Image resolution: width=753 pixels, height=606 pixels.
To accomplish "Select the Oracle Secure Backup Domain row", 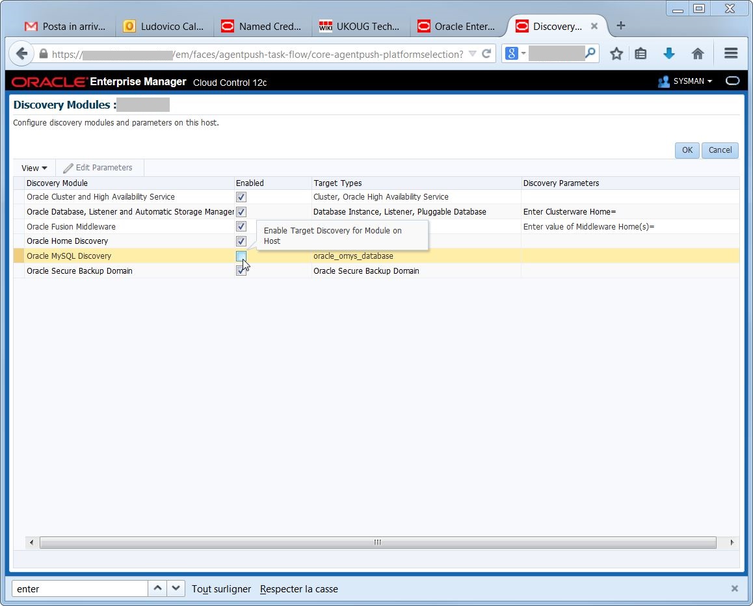I will pos(376,271).
